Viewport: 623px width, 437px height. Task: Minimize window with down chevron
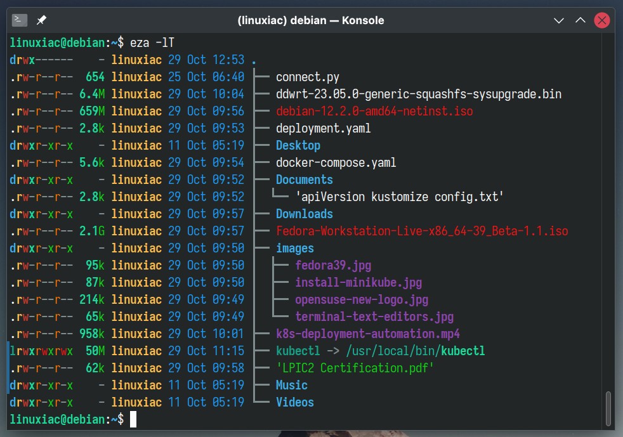pyautogui.click(x=559, y=20)
